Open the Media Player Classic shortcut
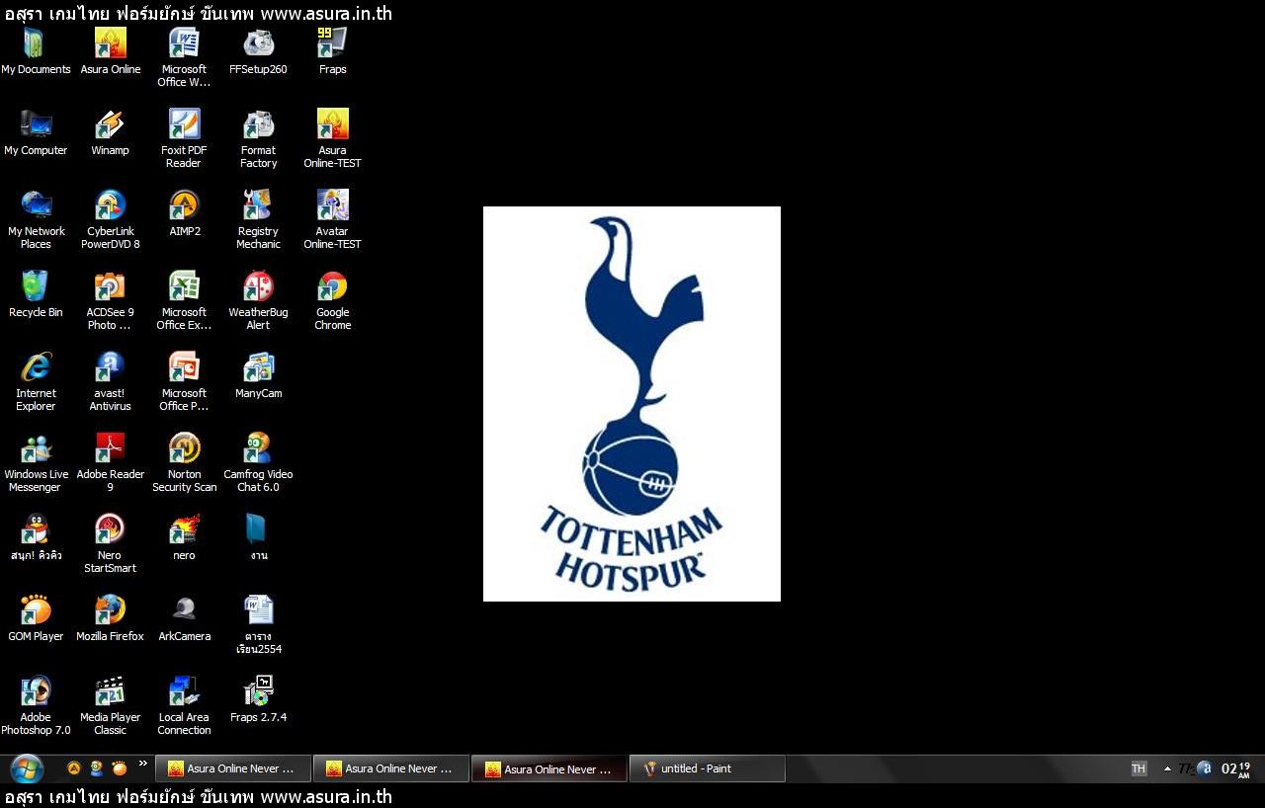 [110, 705]
